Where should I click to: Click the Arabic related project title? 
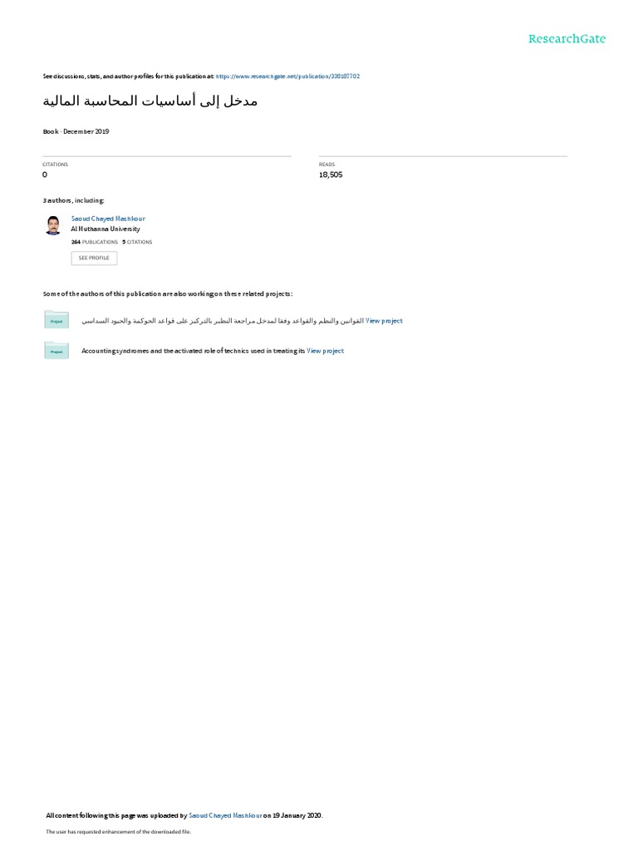tap(223, 321)
